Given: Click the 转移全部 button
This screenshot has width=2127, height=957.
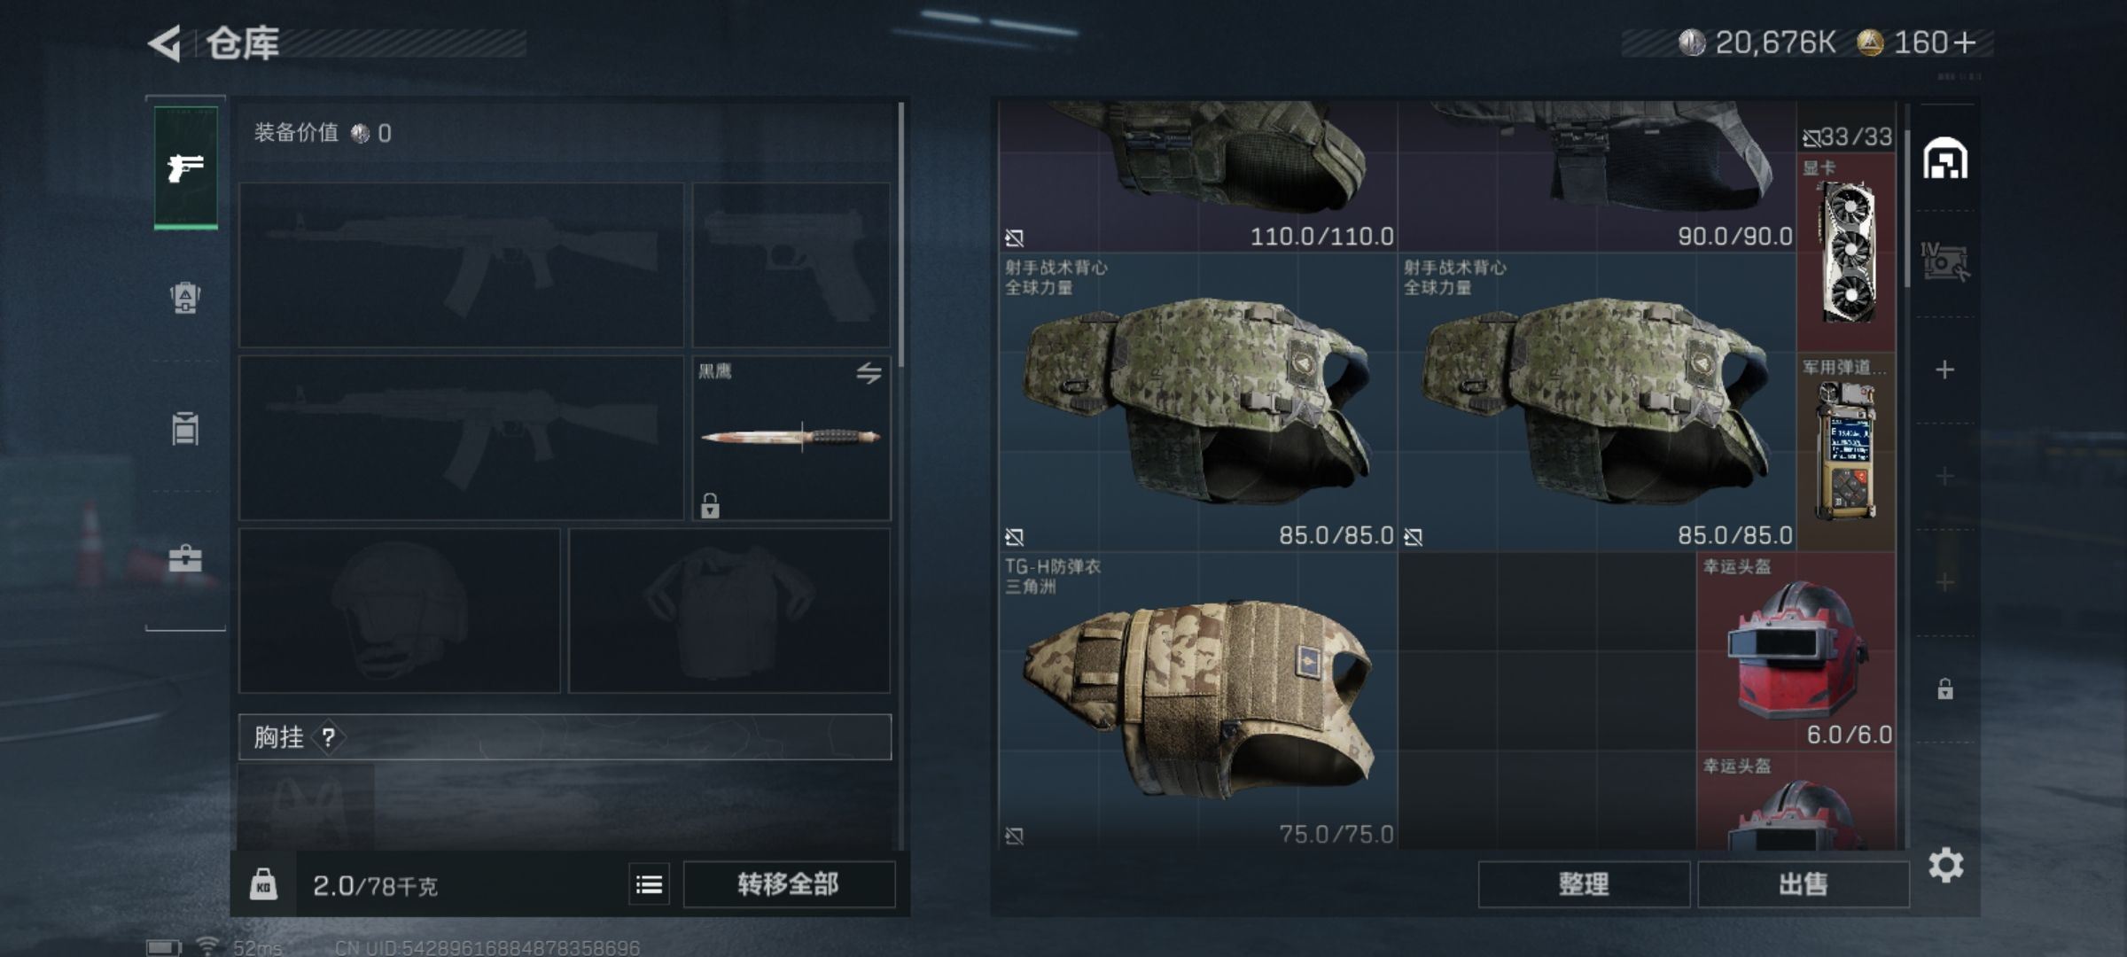Looking at the screenshot, I should tap(788, 884).
